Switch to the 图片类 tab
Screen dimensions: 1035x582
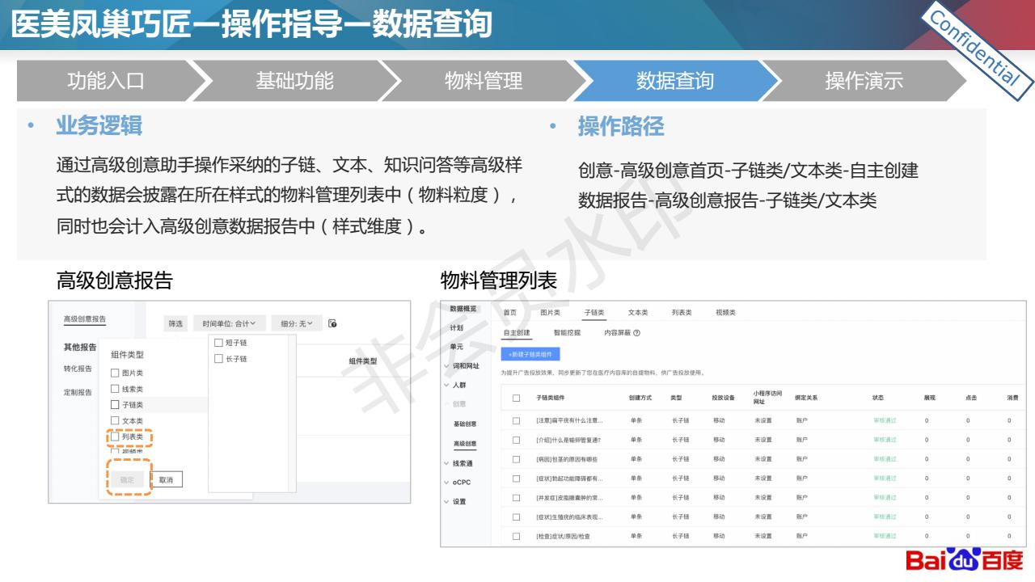tap(550, 312)
